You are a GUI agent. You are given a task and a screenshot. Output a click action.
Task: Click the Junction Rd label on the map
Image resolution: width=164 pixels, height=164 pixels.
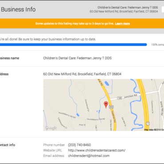[130, 96]
